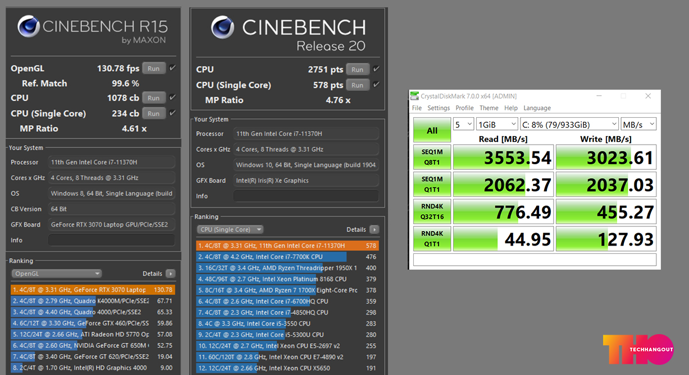The image size is (689, 375).
Task: Open the File menu in CrystalDiskMark
Action: pos(417,108)
